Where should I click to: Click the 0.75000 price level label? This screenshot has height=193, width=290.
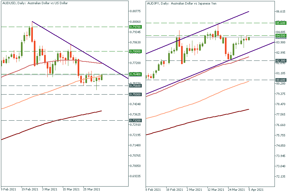(134, 94)
